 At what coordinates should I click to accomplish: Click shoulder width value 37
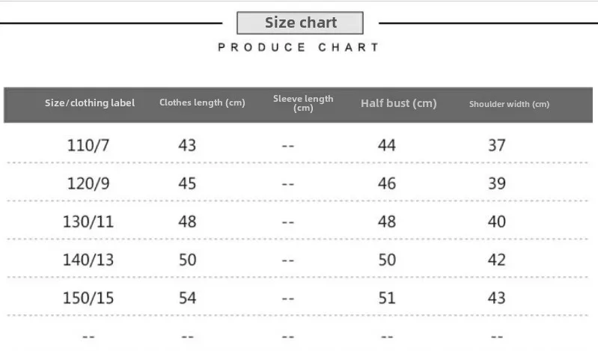pos(496,145)
